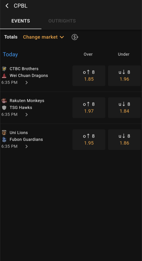Switch to the Outrights tab
Screen dimensions: 142x261
[62, 21]
